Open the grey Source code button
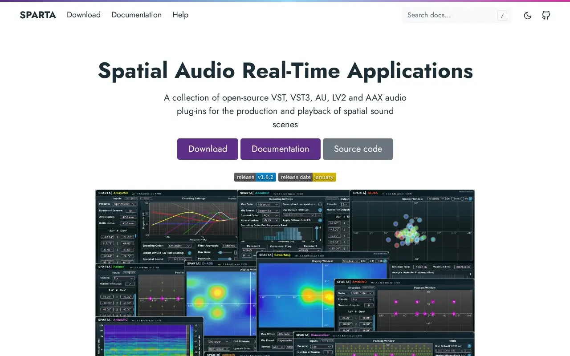This screenshot has height=356, width=570. coord(358,149)
